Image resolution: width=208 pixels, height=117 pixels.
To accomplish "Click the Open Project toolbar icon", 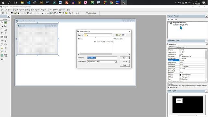I will (x=15, y=13).
